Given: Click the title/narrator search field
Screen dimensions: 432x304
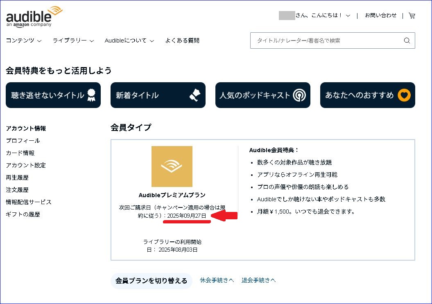Looking at the screenshot, I should coord(332,41).
